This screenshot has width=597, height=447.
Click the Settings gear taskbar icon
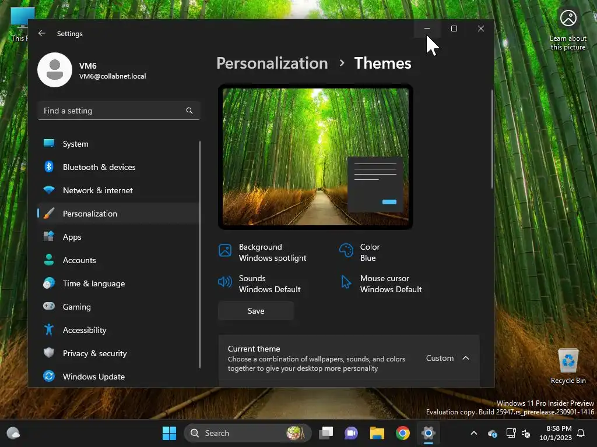428,433
